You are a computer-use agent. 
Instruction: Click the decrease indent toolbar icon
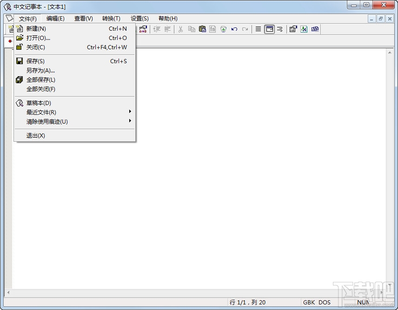pyautogui.click(x=167, y=29)
